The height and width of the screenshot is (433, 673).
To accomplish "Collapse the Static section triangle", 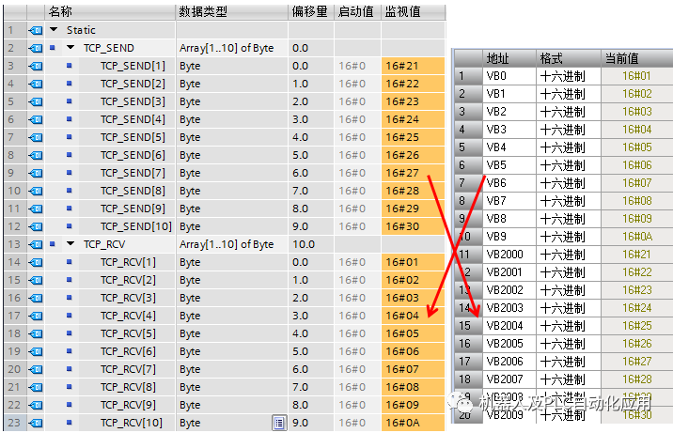I will click(54, 29).
